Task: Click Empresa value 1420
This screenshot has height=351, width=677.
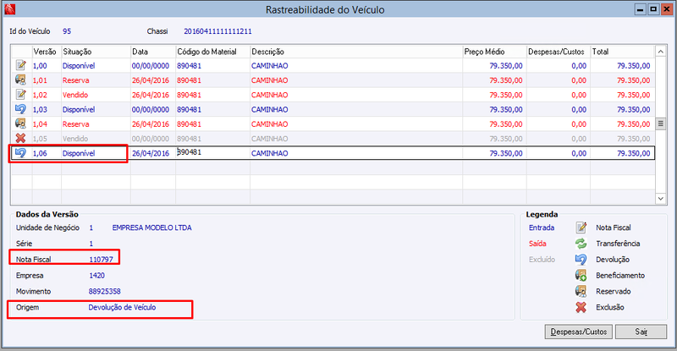Action: pos(96,276)
